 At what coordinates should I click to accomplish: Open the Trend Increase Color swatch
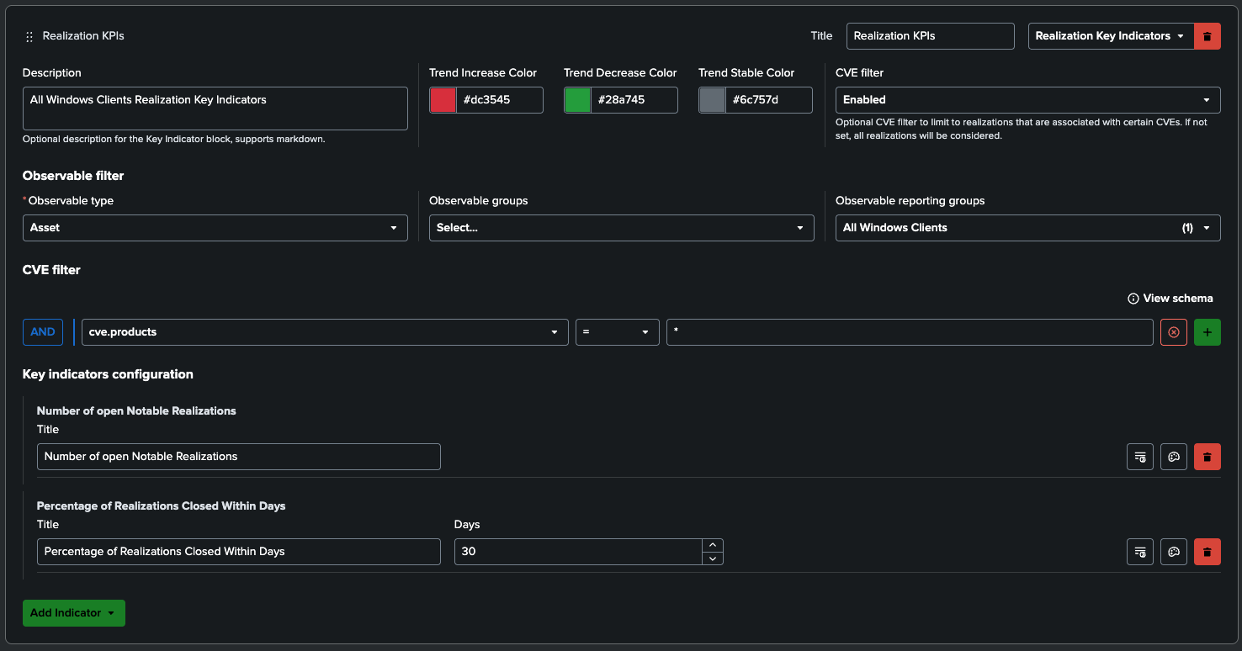click(442, 99)
